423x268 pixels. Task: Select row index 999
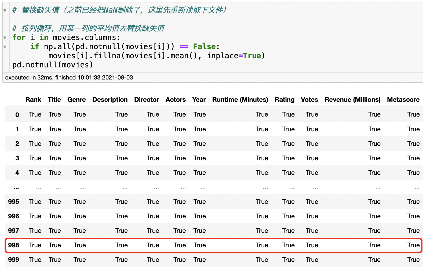[x=14, y=260]
